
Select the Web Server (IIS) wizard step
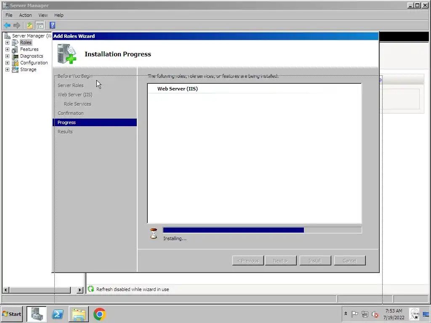pos(75,95)
